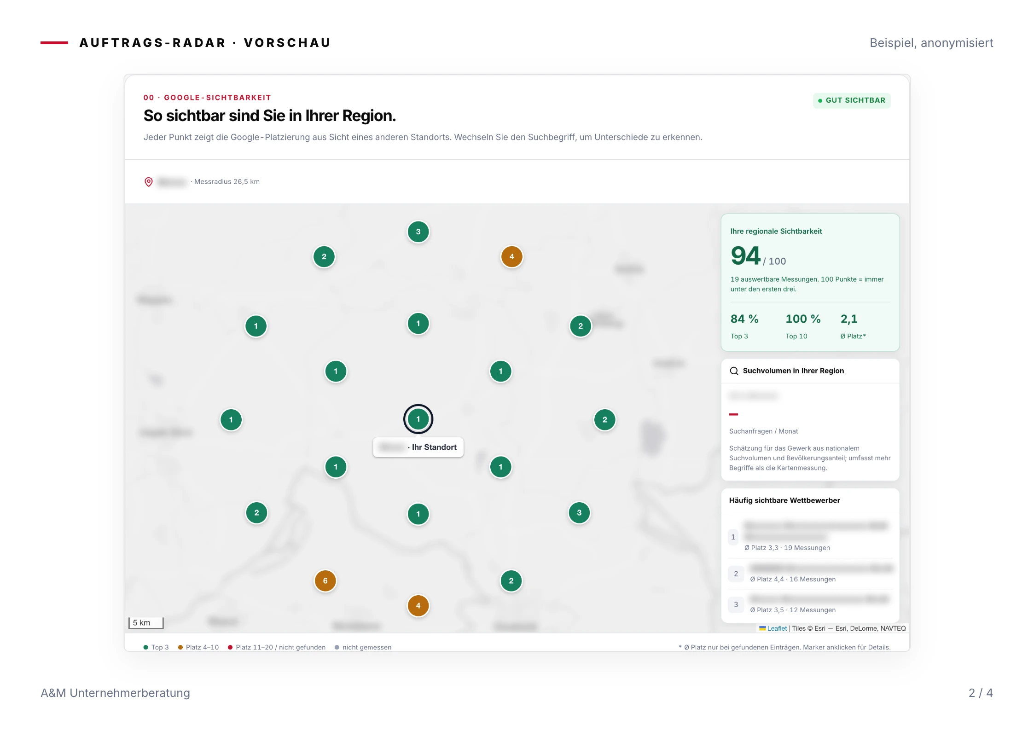Click the Häufig sichtbare Wettbewerber heading
This screenshot has height=731, width=1034.
784,500
